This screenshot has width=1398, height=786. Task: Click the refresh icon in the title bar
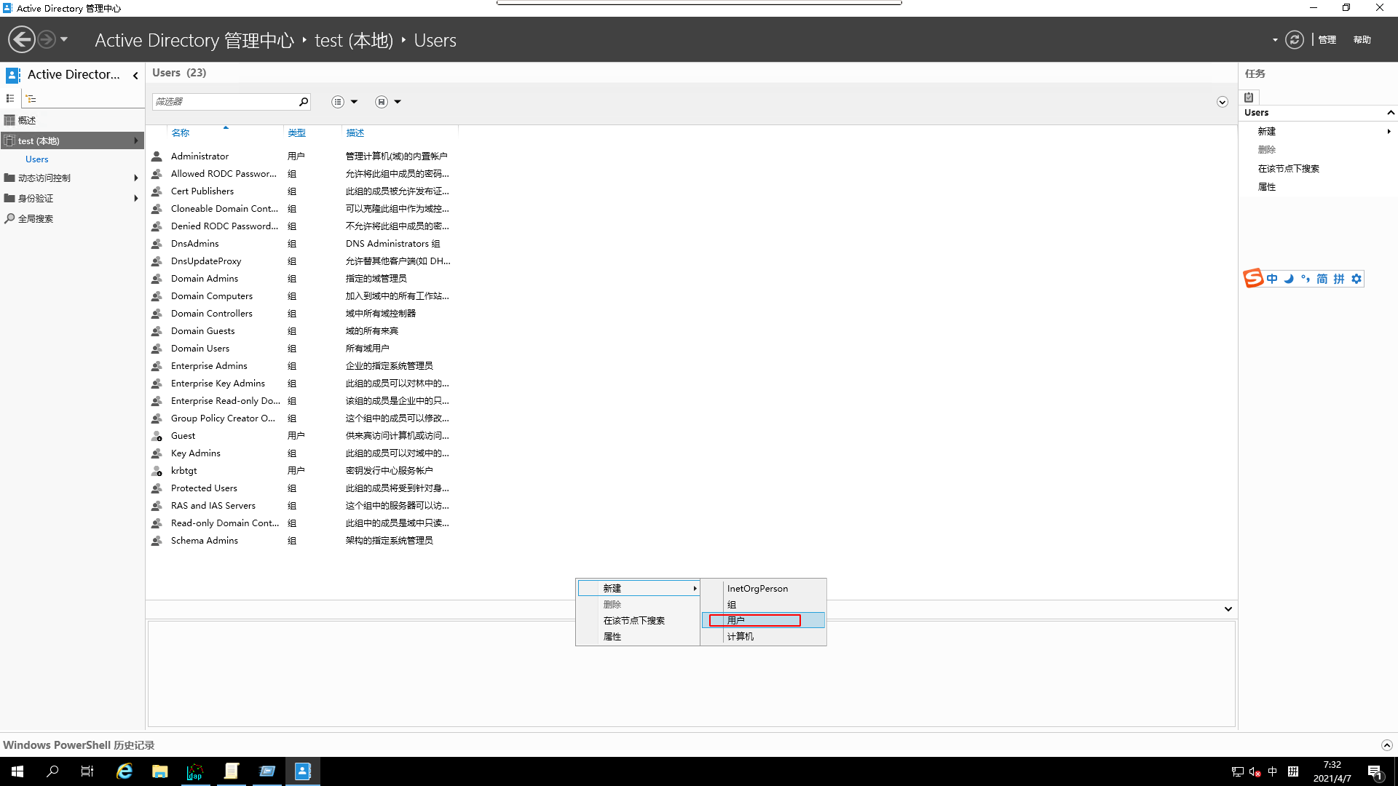[x=1295, y=39]
